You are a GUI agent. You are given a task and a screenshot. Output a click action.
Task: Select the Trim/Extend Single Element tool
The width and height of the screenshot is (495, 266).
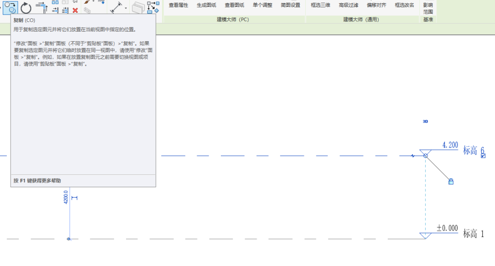(x=55, y=11)
